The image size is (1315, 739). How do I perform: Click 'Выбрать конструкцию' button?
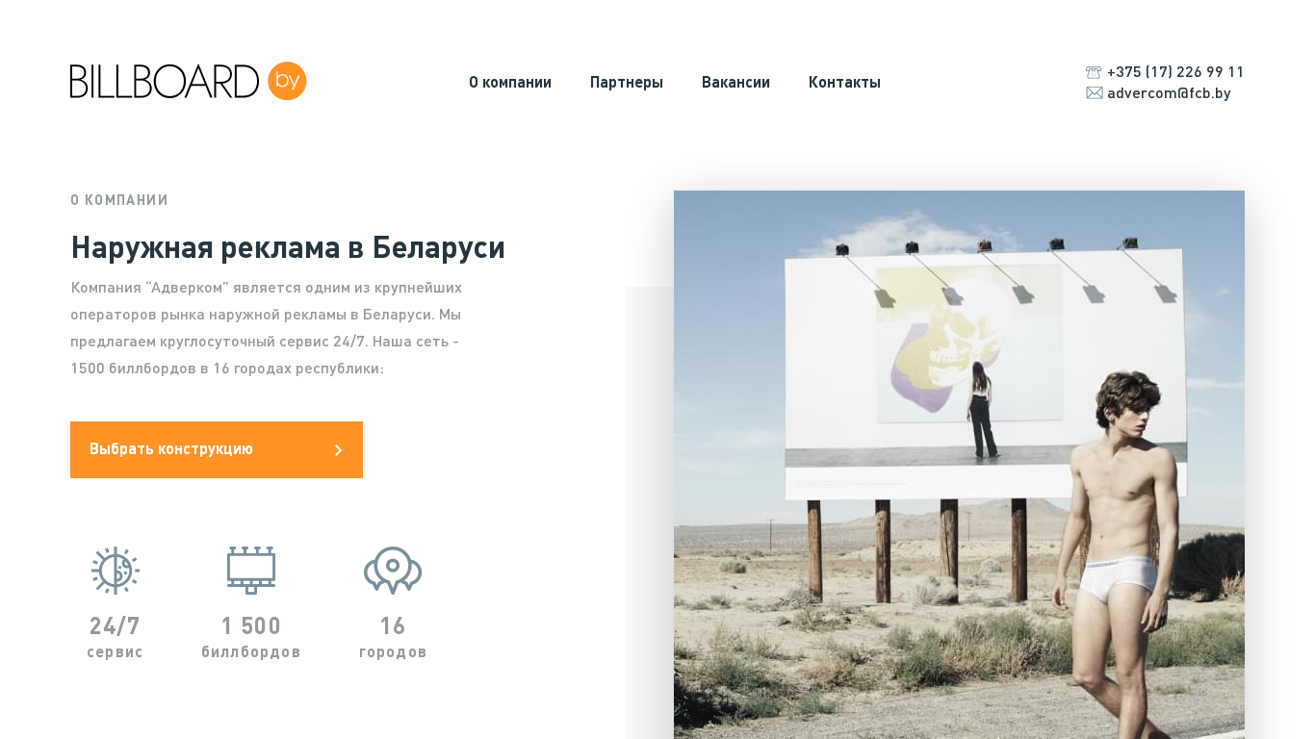pyautogui.click(x=217, y=449)
